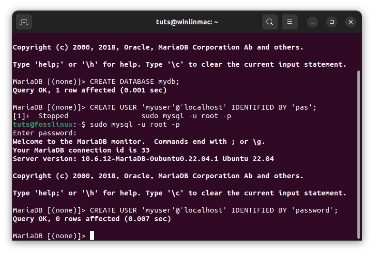Screen dimensions: 374x254
Task: Click 'Welcome to the MariaDB monitor' line
Action: [x=139, y=142]
